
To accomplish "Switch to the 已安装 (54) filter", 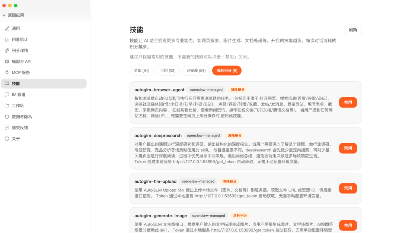I will pos(196,70).
